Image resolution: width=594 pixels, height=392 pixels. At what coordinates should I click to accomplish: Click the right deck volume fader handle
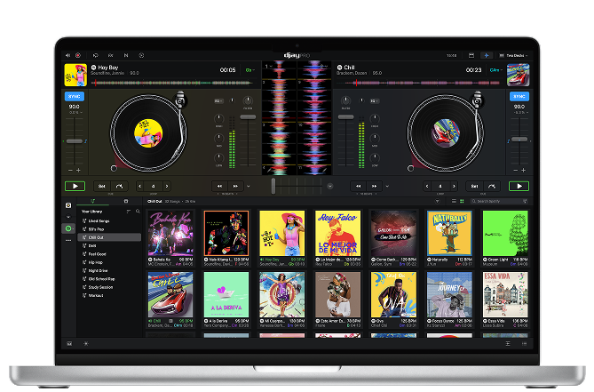tap(346, 117)
